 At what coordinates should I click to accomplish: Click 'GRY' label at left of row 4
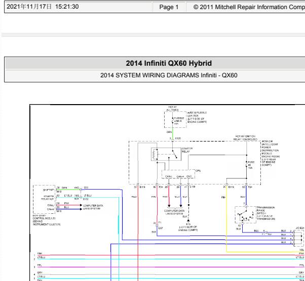pos(40,272)
